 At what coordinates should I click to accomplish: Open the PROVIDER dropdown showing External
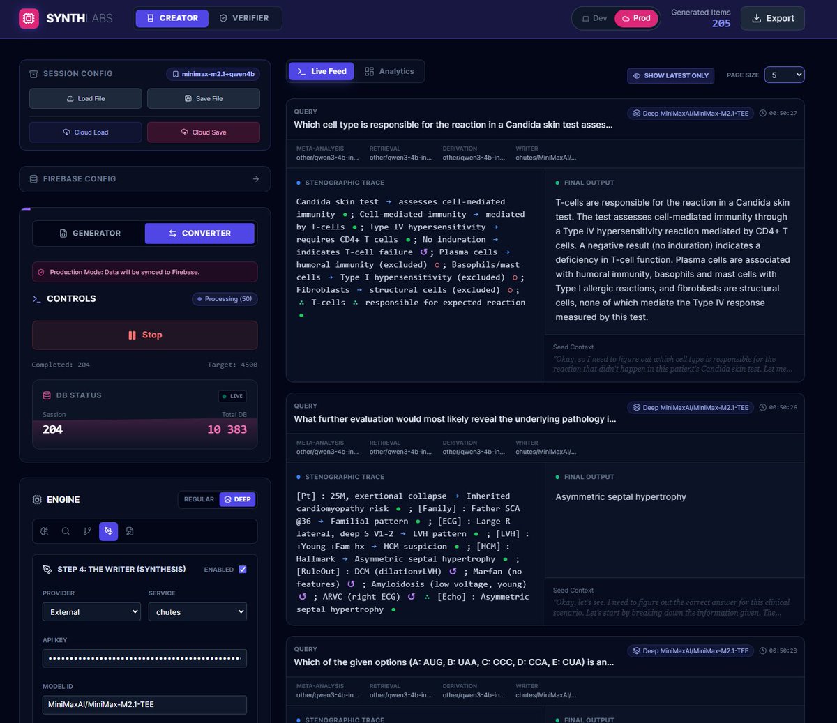tap(91, 612)
